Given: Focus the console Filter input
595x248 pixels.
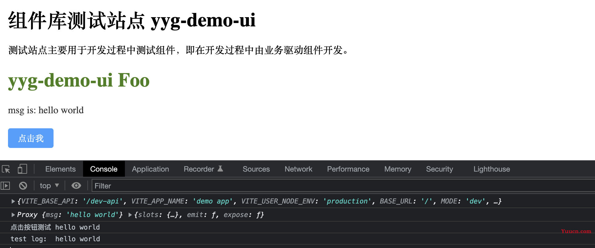Looking at the screenshot, I should [x=343, y=186].
